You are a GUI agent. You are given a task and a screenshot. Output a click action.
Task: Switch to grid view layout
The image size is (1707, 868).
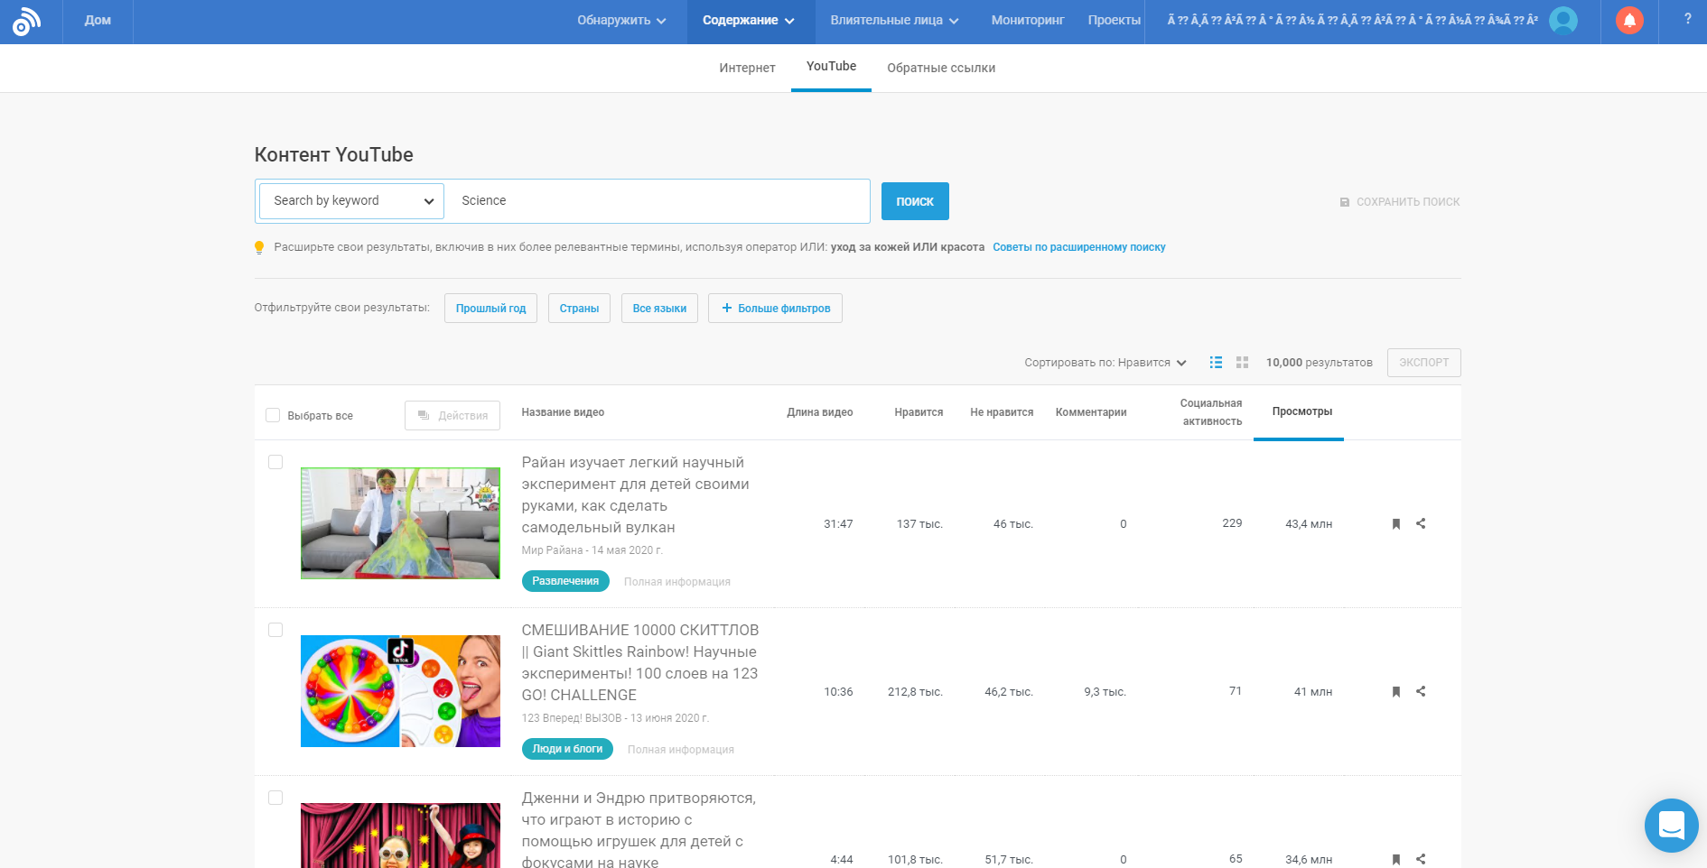(1242, 362)
